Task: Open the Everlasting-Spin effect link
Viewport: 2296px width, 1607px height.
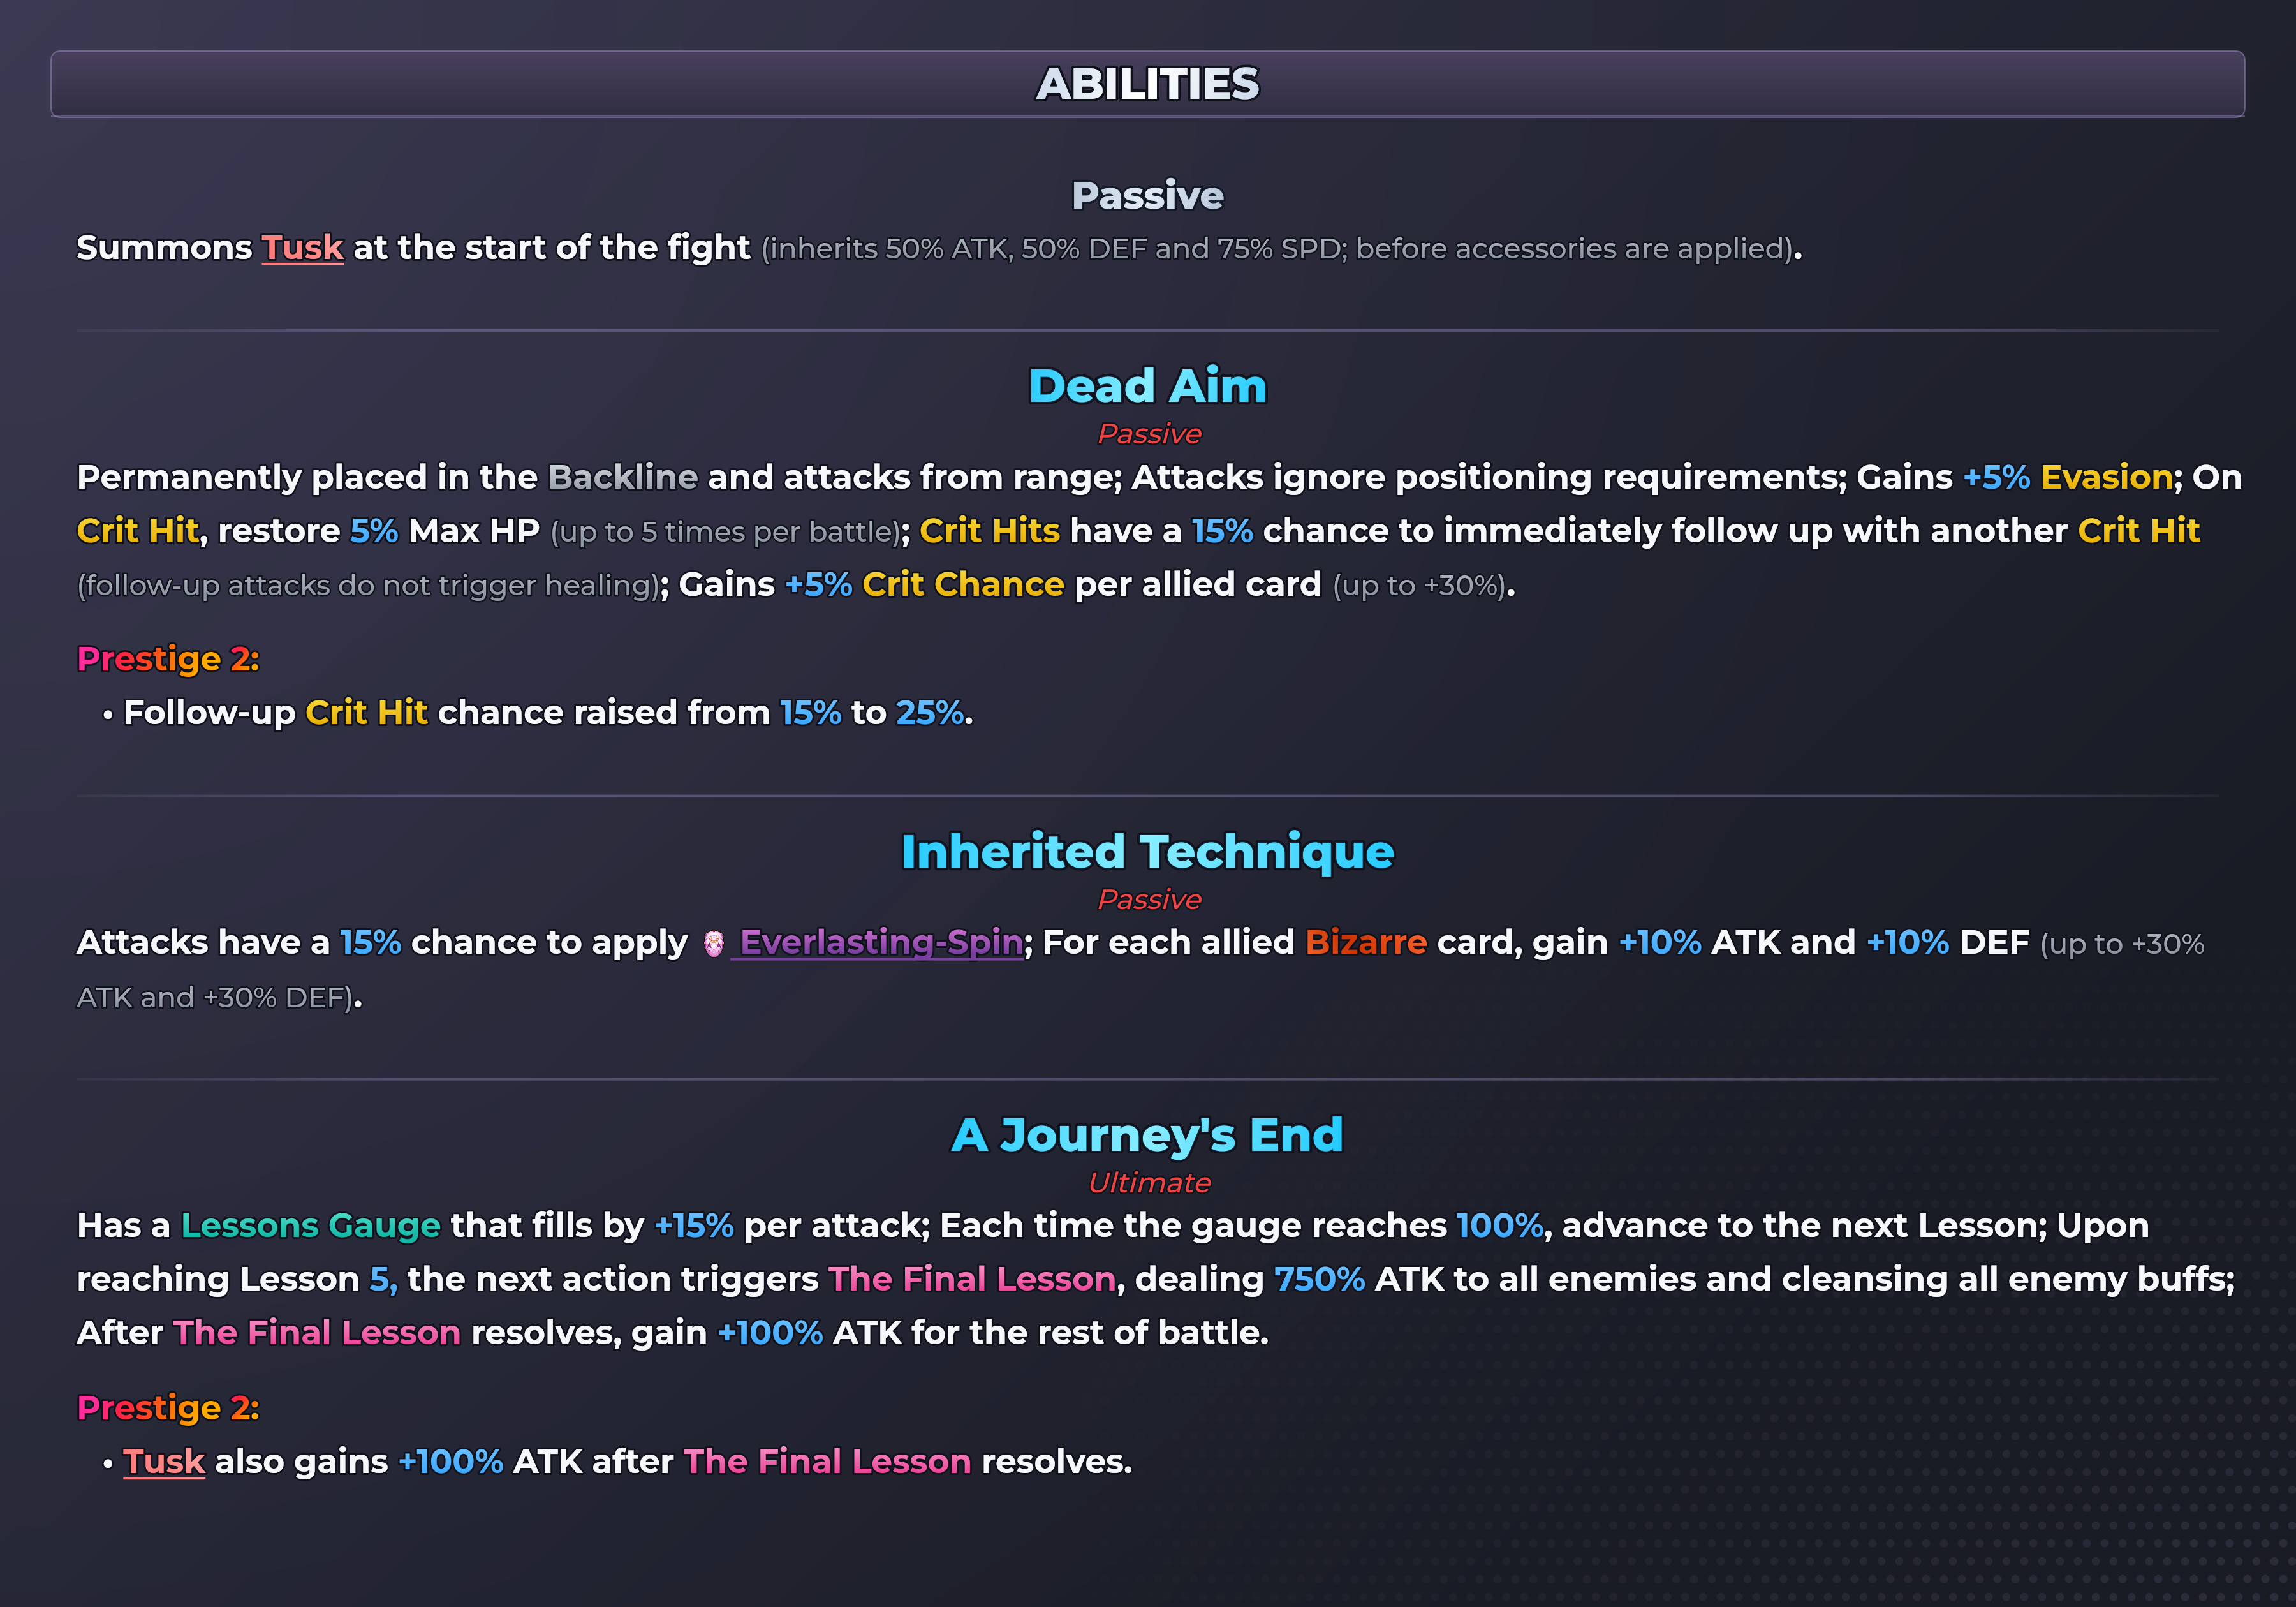Action: tap(880, 942)
